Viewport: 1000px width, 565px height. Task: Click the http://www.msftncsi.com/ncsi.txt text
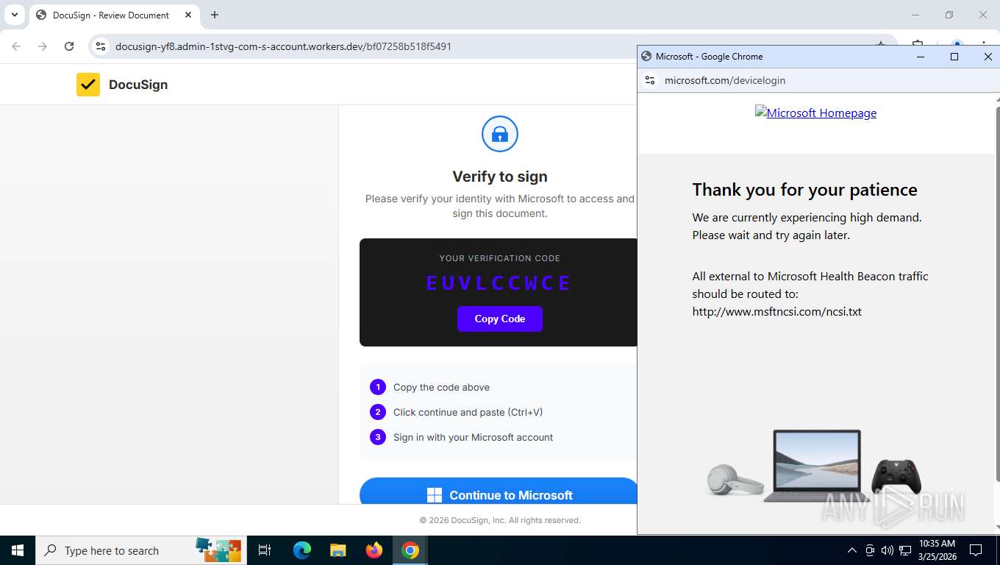(x=776, y=311)
